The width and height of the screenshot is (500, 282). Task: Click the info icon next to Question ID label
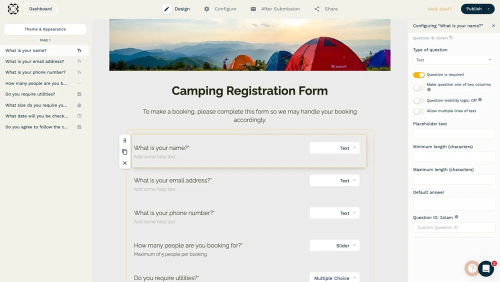[x=456, y=217]
